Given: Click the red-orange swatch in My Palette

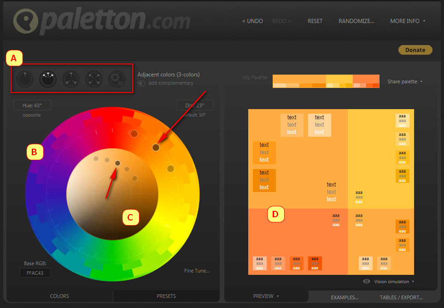Looking at the screenshot, I should click(x=366, y=79).
